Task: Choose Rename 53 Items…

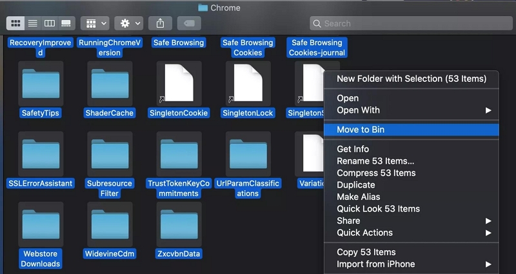Action: pos(412,161)
